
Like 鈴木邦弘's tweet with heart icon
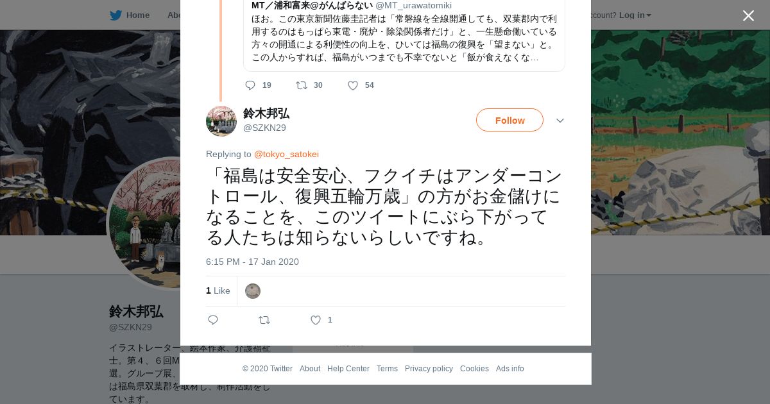[316, 320]
